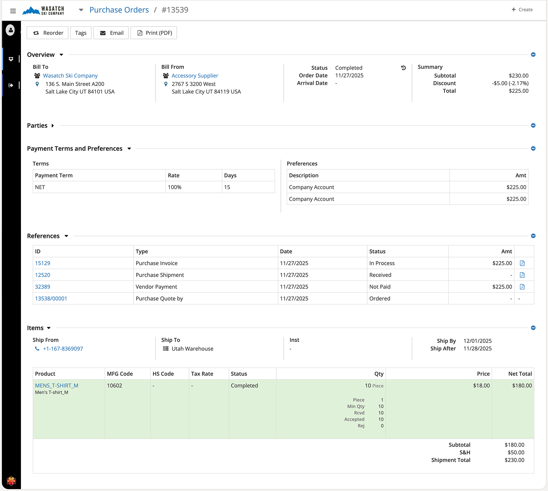Open PDF for Purchase Invoice 15129
This screenshot has width=548, height=491.
coord(522,263)
